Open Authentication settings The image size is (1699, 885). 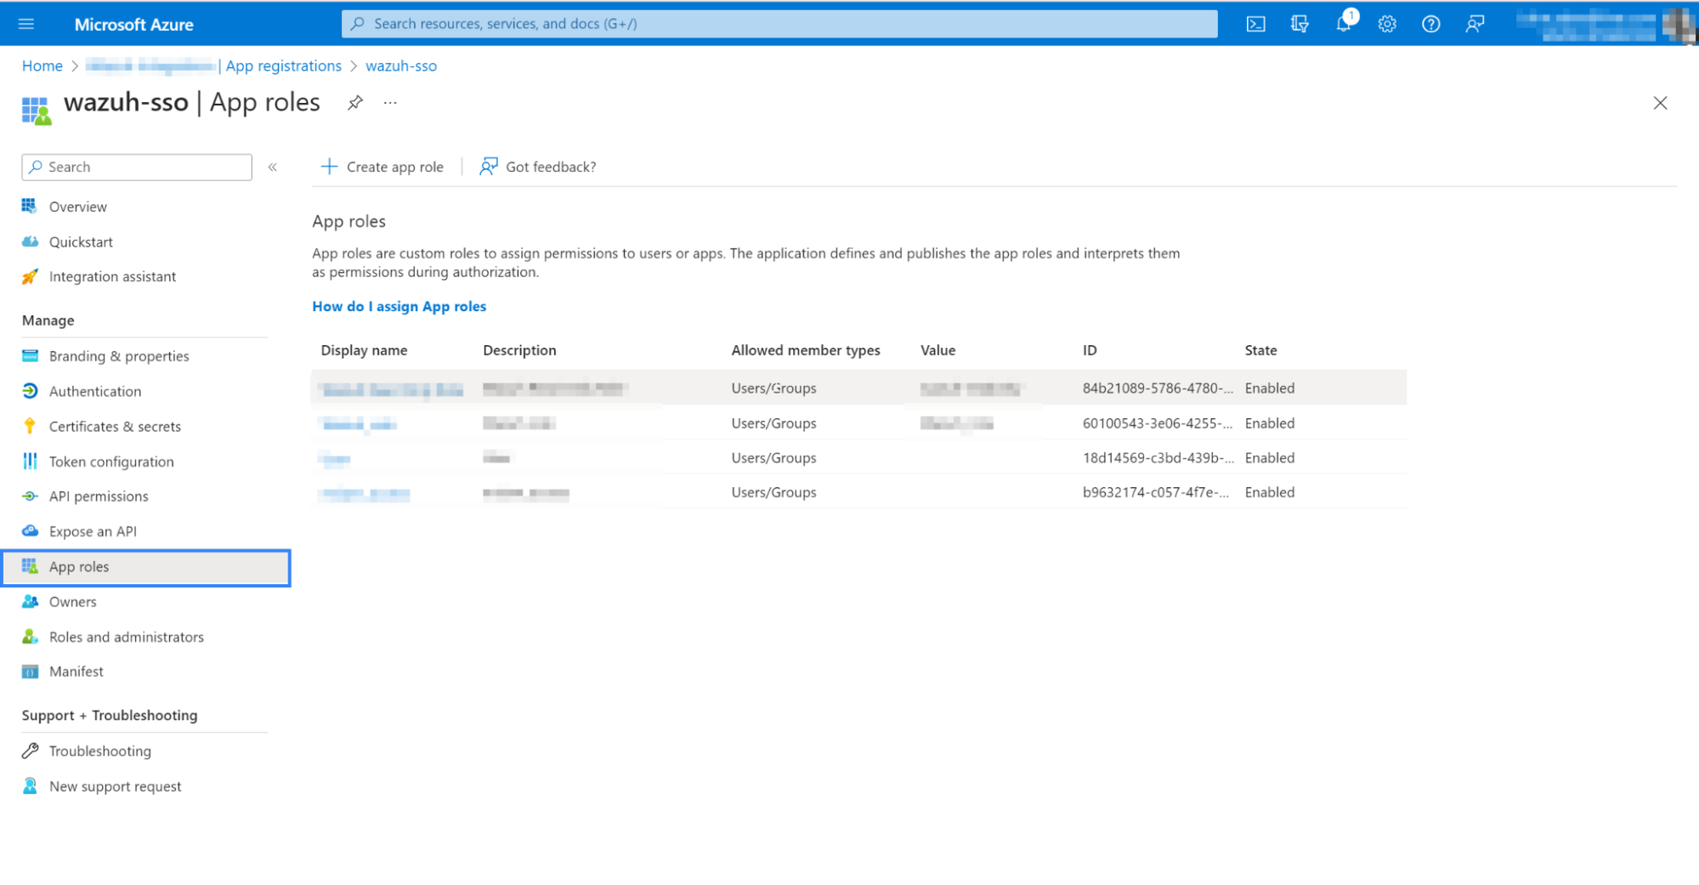(95, 391)
